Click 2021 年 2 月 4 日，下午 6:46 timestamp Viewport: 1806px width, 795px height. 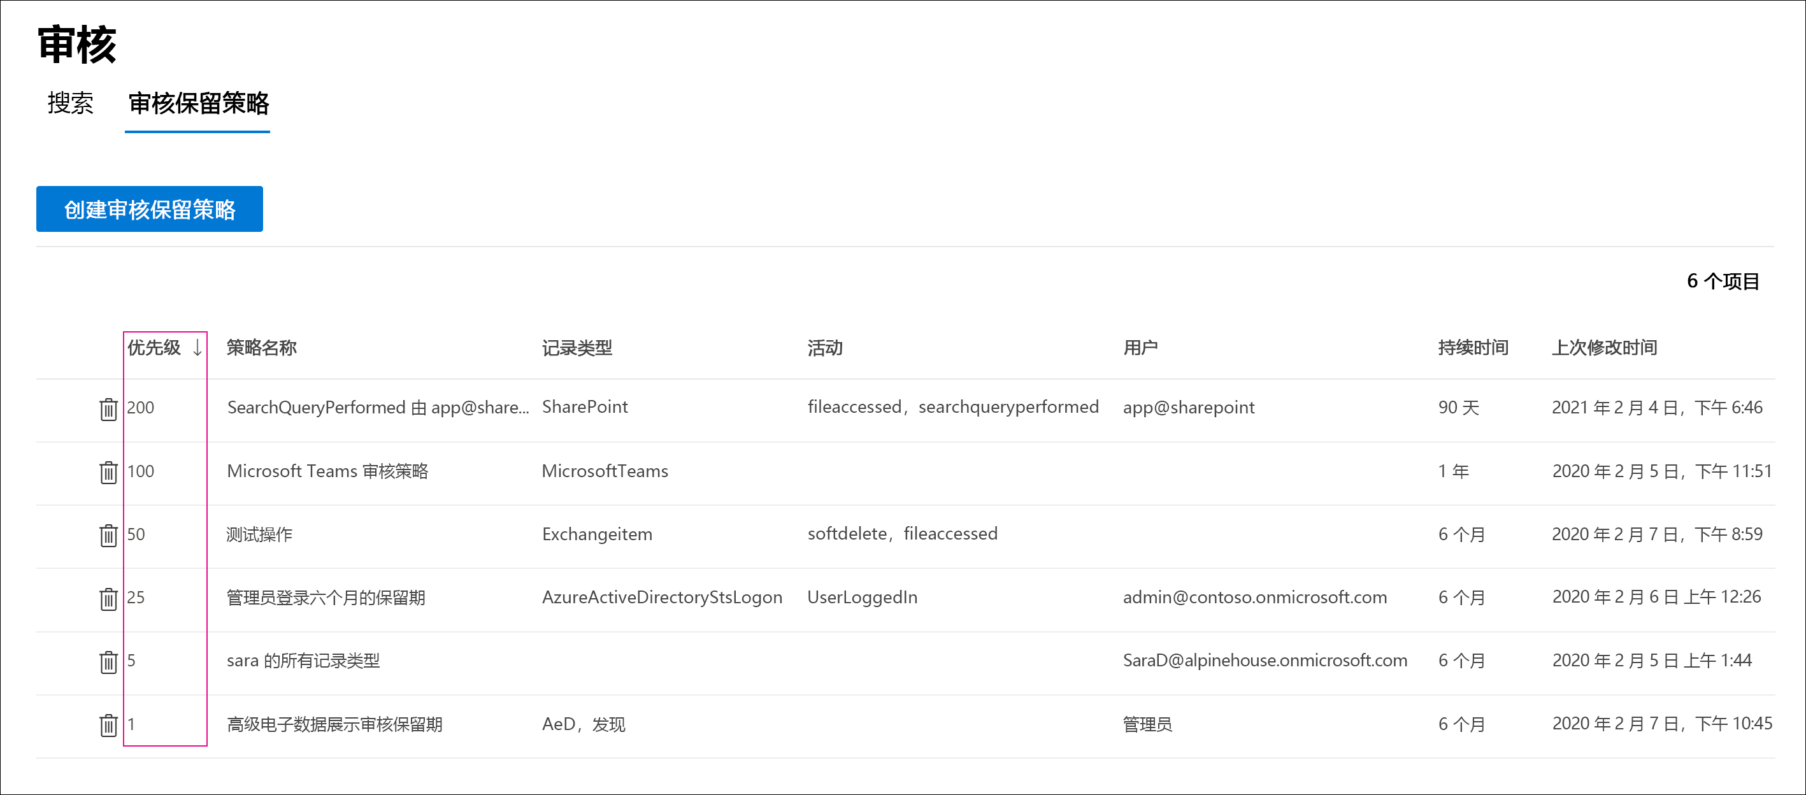[x=1658, y=407]
